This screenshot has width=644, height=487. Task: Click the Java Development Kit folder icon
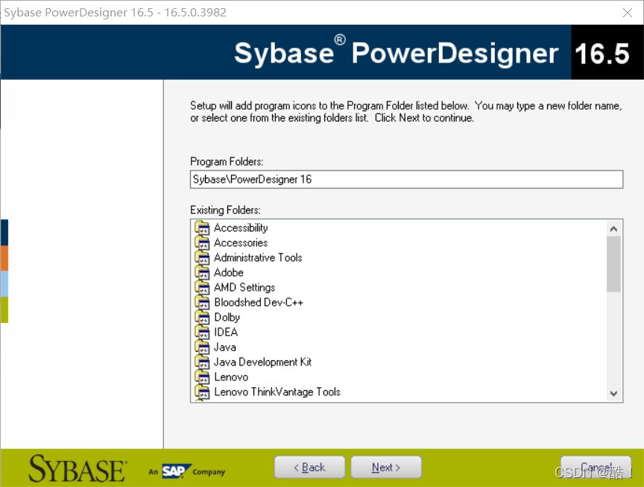[x=202, y=362]
